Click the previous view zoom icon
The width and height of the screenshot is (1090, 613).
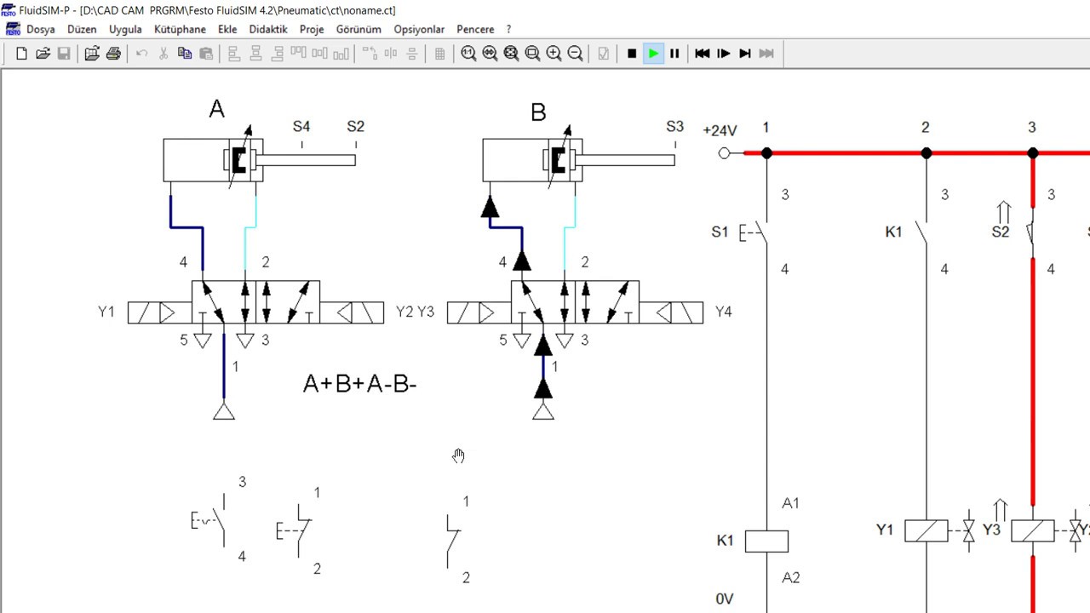click(x=490, y=53)
